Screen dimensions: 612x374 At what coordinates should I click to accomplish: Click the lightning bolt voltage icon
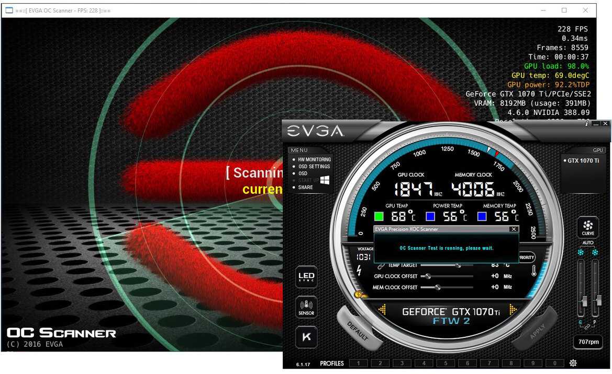(x=360, y=270)
